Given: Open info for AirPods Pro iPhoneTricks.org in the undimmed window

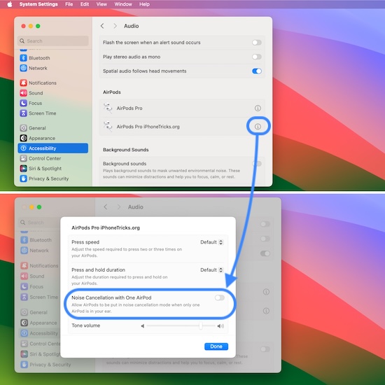Looking at the screenshot, I should [x=258, y=127].
